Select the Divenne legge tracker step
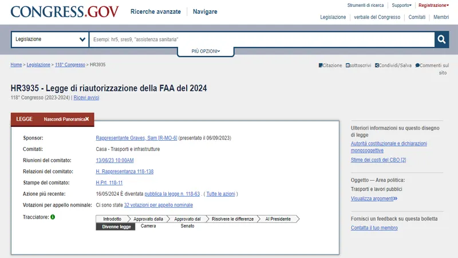This screenshot has width=458, height=258. coord(116,227)
